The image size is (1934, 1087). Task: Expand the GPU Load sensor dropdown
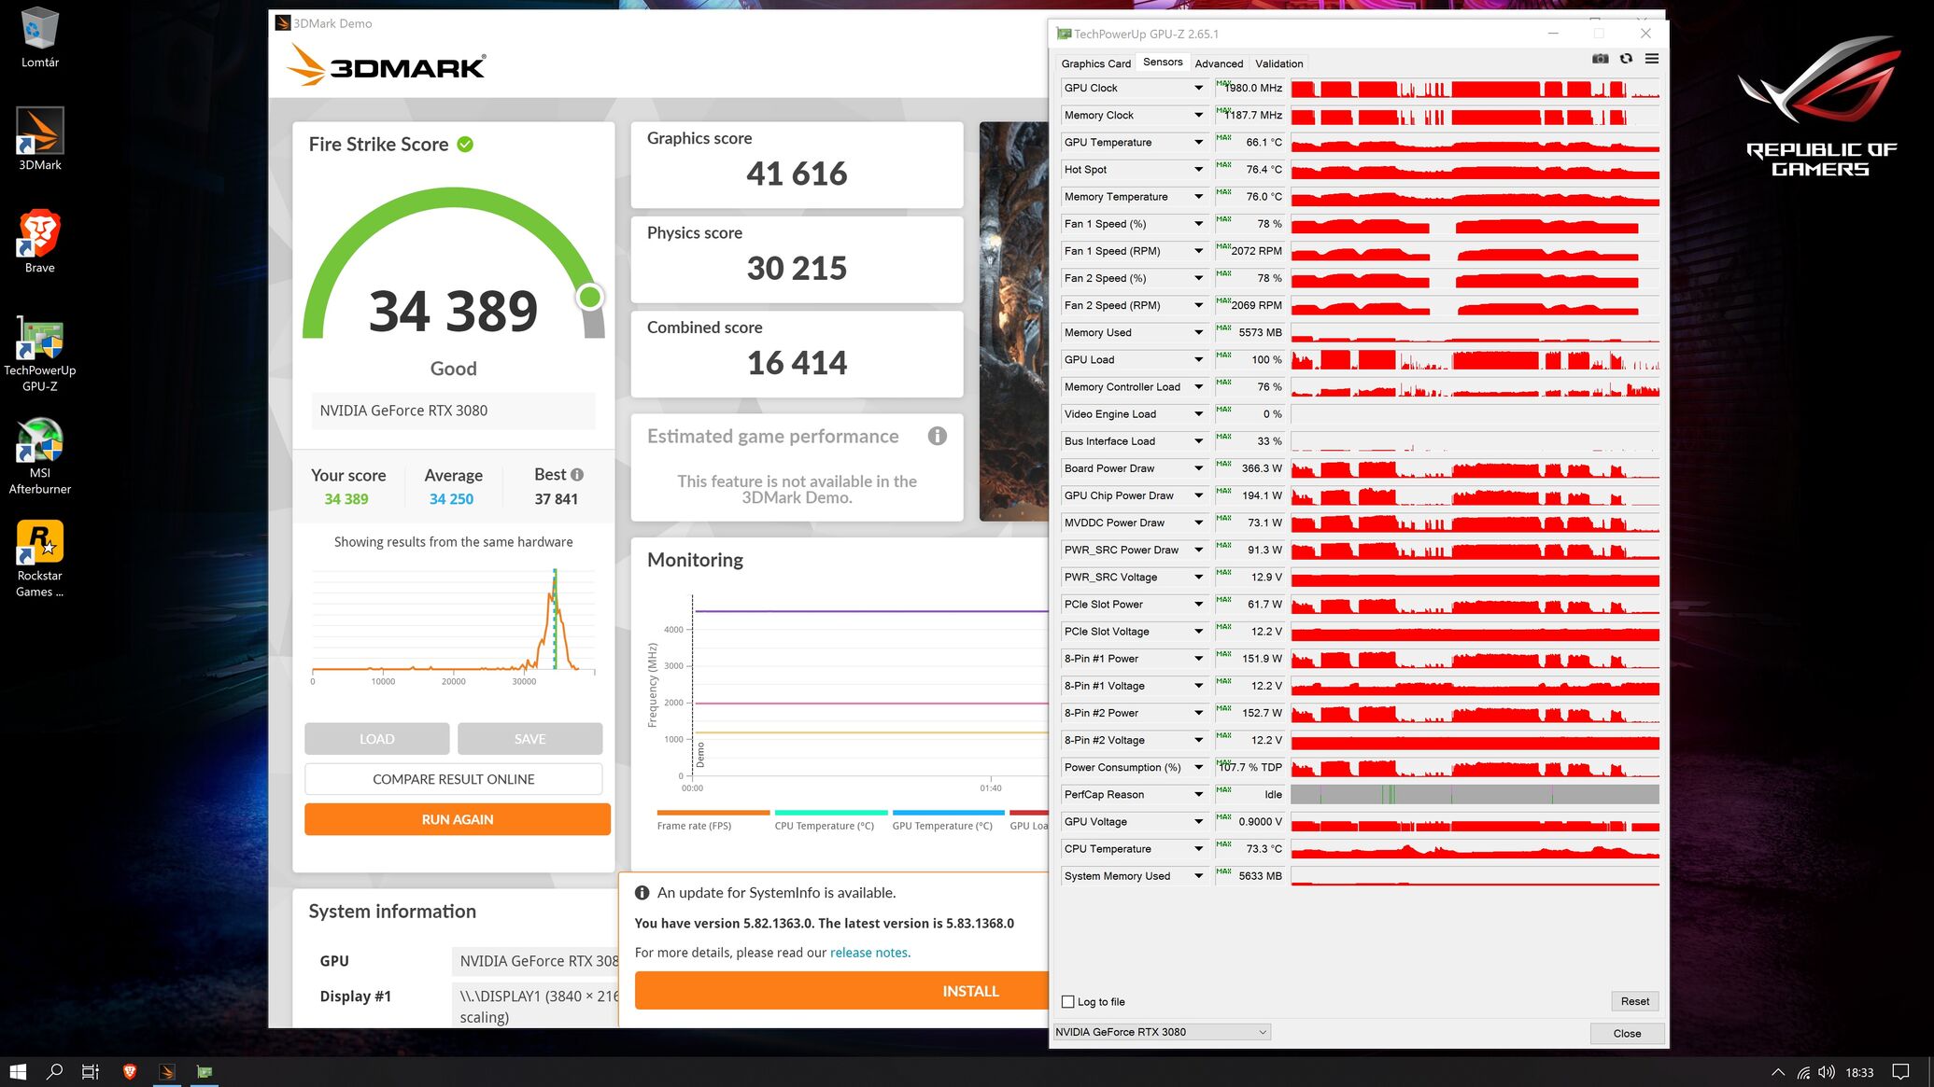[1198, 359]
